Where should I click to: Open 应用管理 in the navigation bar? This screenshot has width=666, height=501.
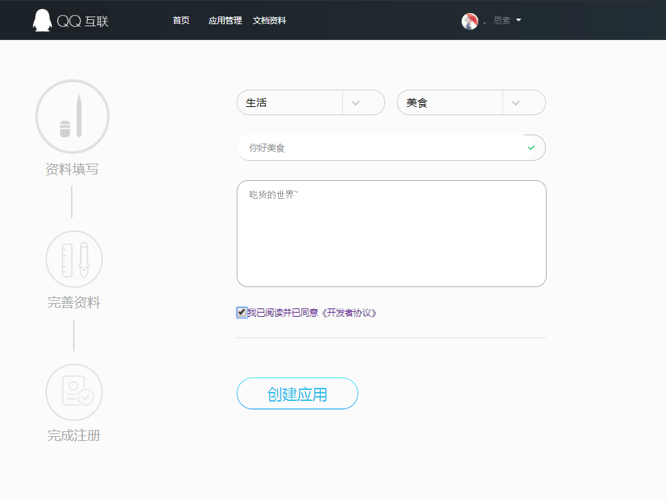click(225, 21)
